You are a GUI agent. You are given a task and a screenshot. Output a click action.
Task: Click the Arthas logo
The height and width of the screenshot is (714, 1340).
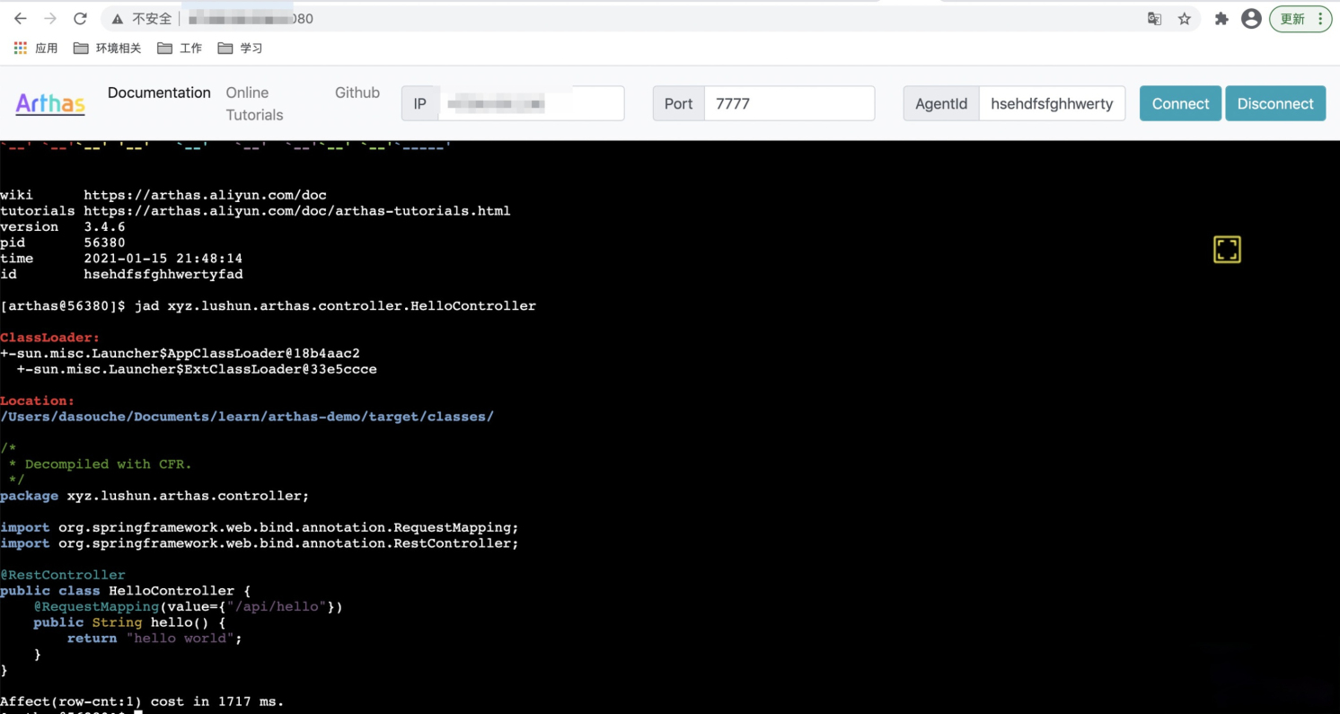50,103
